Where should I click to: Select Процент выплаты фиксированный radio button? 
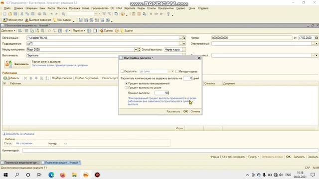126,83
